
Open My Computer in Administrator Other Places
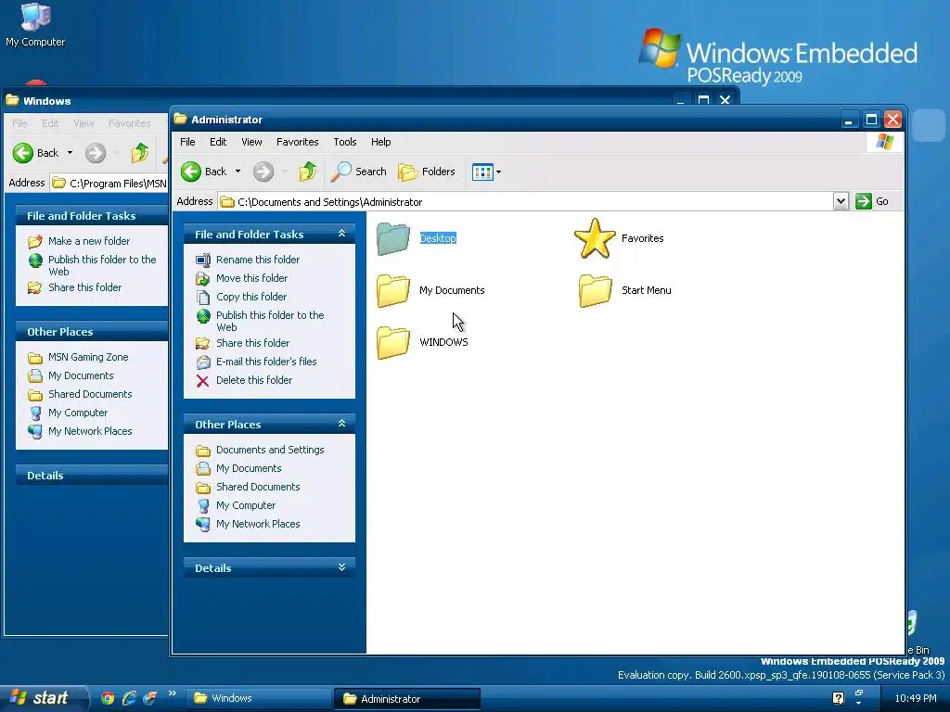tap(245, 505)
